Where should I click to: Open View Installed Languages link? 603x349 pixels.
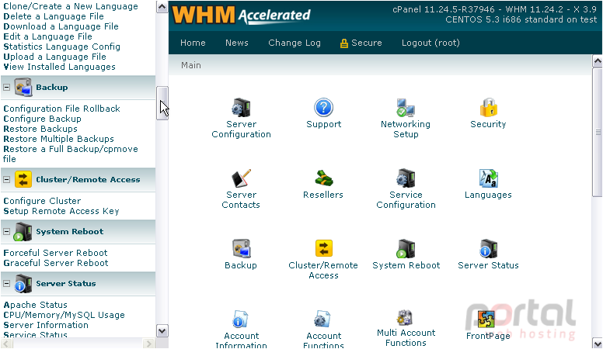pos(59,67)
